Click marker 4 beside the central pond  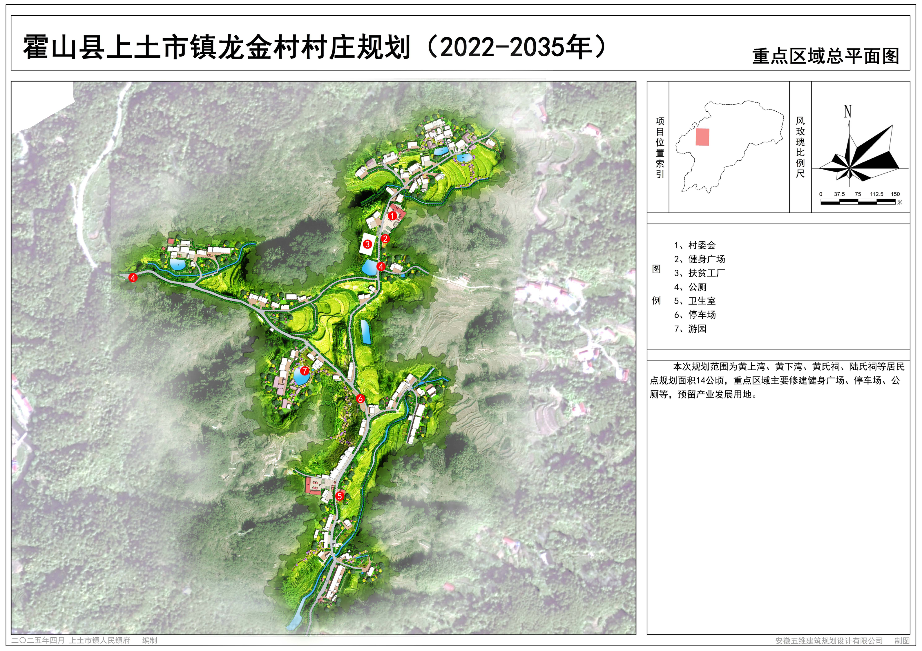click(381, 266)
